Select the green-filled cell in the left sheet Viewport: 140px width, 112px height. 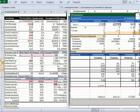(62, 69)
